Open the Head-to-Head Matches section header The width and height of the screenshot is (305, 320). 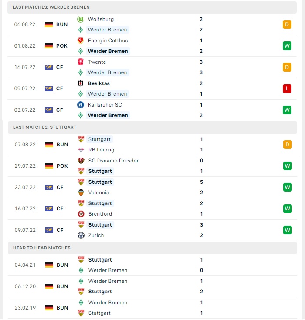(152, 248)
